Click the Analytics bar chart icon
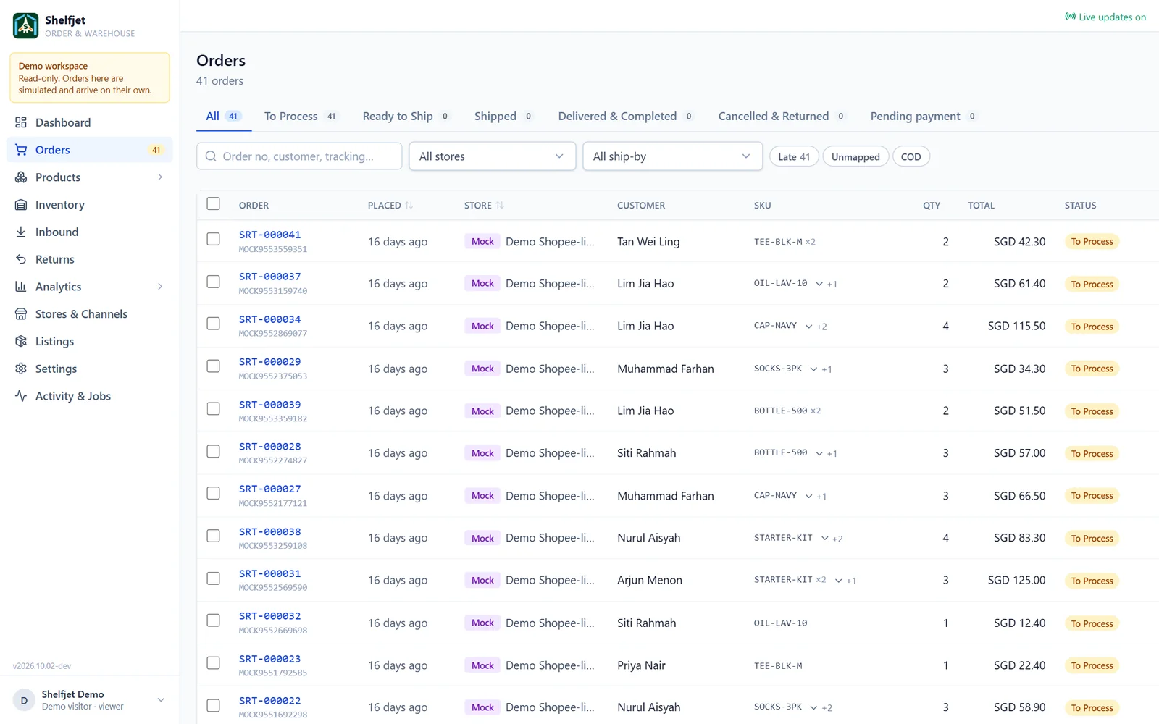This screenshot has width=1159, height=724. 21,287
